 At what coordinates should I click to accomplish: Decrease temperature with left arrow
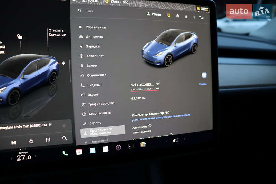point(12,159)
